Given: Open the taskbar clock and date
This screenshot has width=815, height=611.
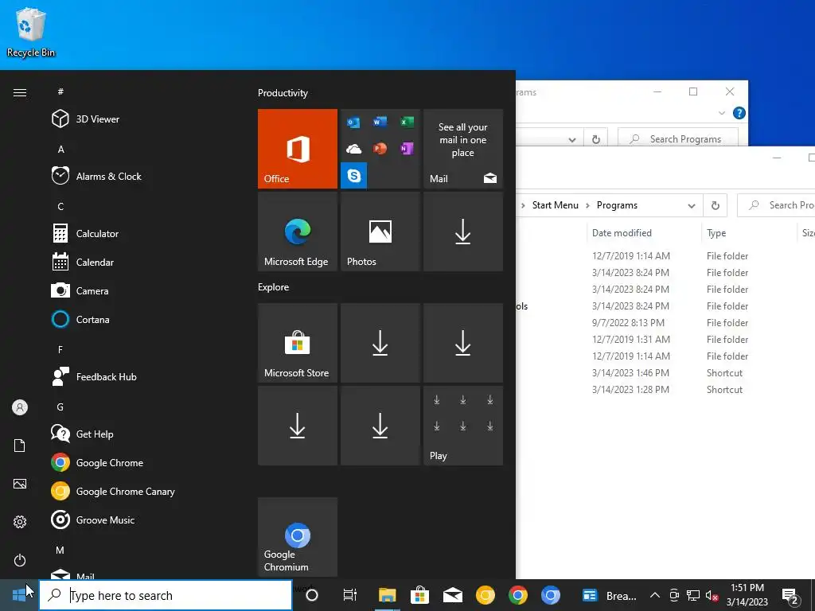Looking at the screenshot, I should 747,595.
